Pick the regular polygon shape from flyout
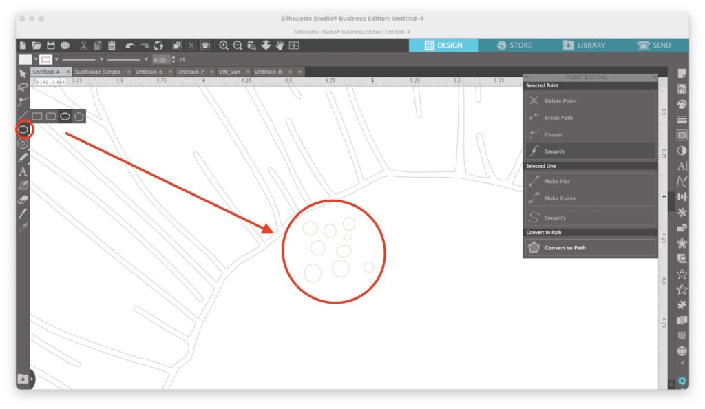This screenshot has height=409, width=705. 79,116
